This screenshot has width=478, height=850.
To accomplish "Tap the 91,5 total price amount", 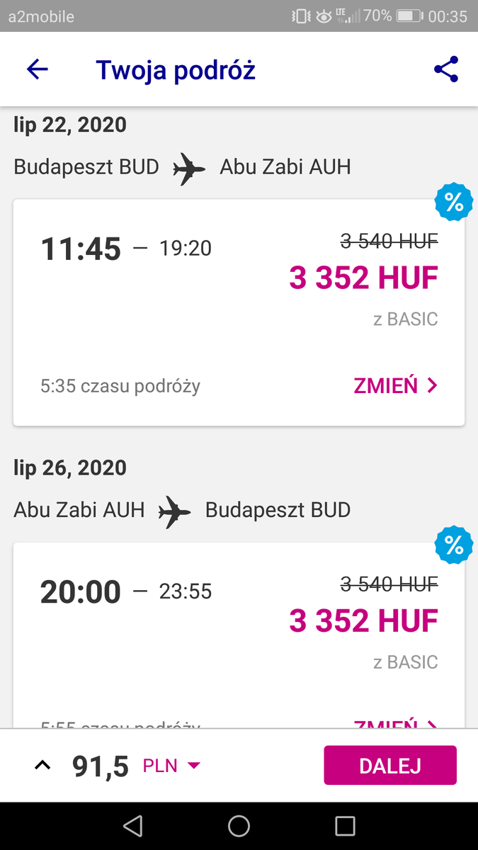I will click(101, 766).
